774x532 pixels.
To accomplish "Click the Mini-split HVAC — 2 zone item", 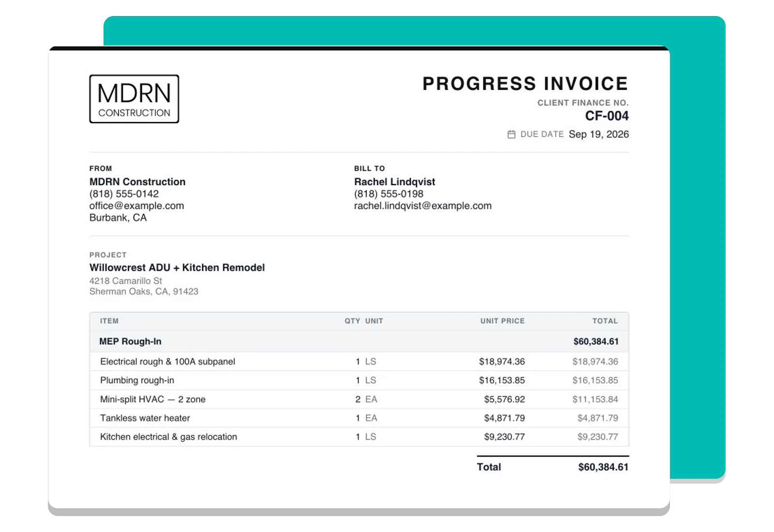I will (153, 399).
